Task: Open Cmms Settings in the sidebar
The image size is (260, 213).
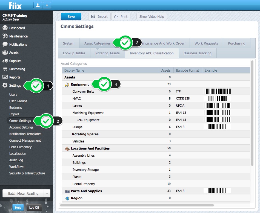Action: tap(20, 121)
